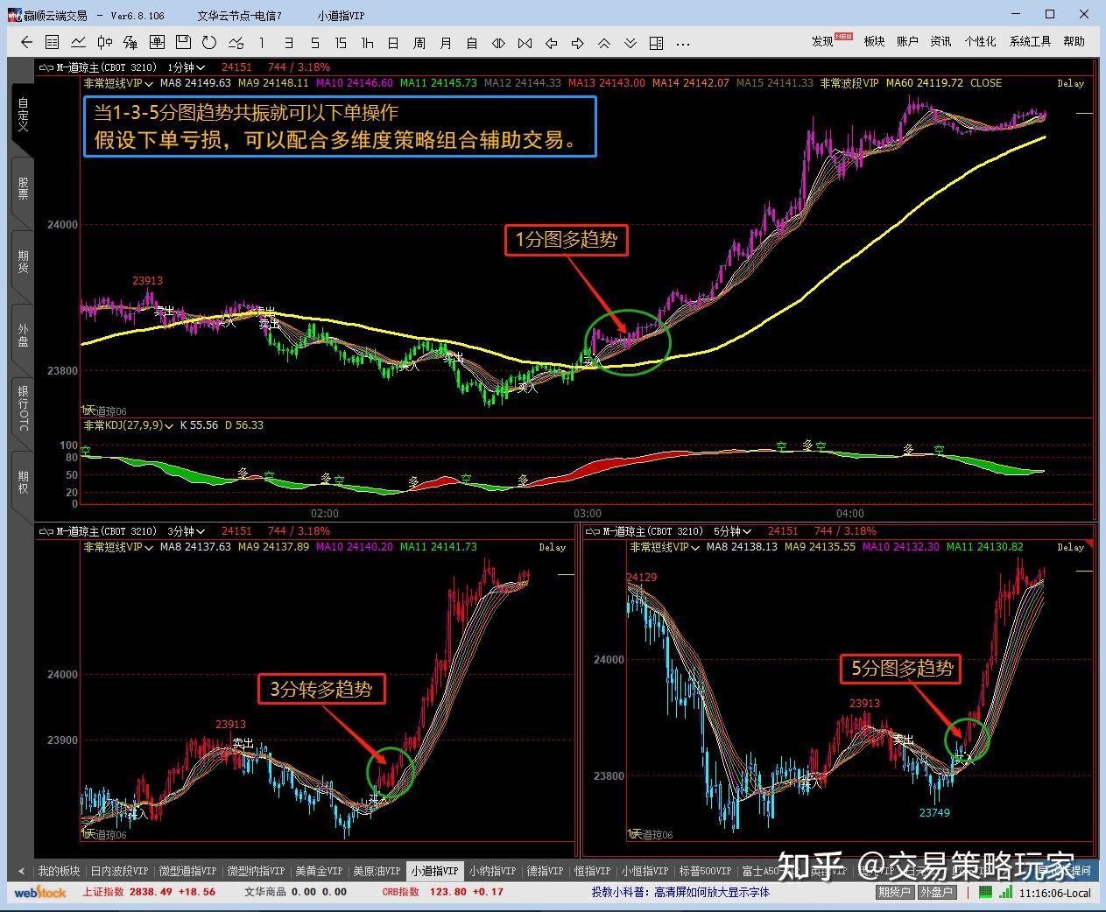The width and height of the screenshot is (1106, 912).
Task: Click the save disk icon
Action: coord(183,42)
